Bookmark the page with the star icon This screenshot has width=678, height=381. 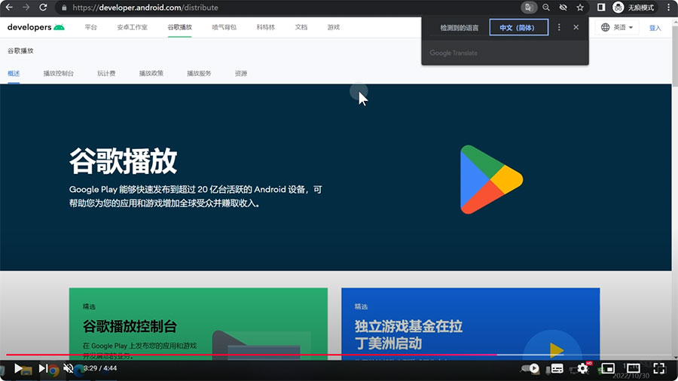click(580, 8)
